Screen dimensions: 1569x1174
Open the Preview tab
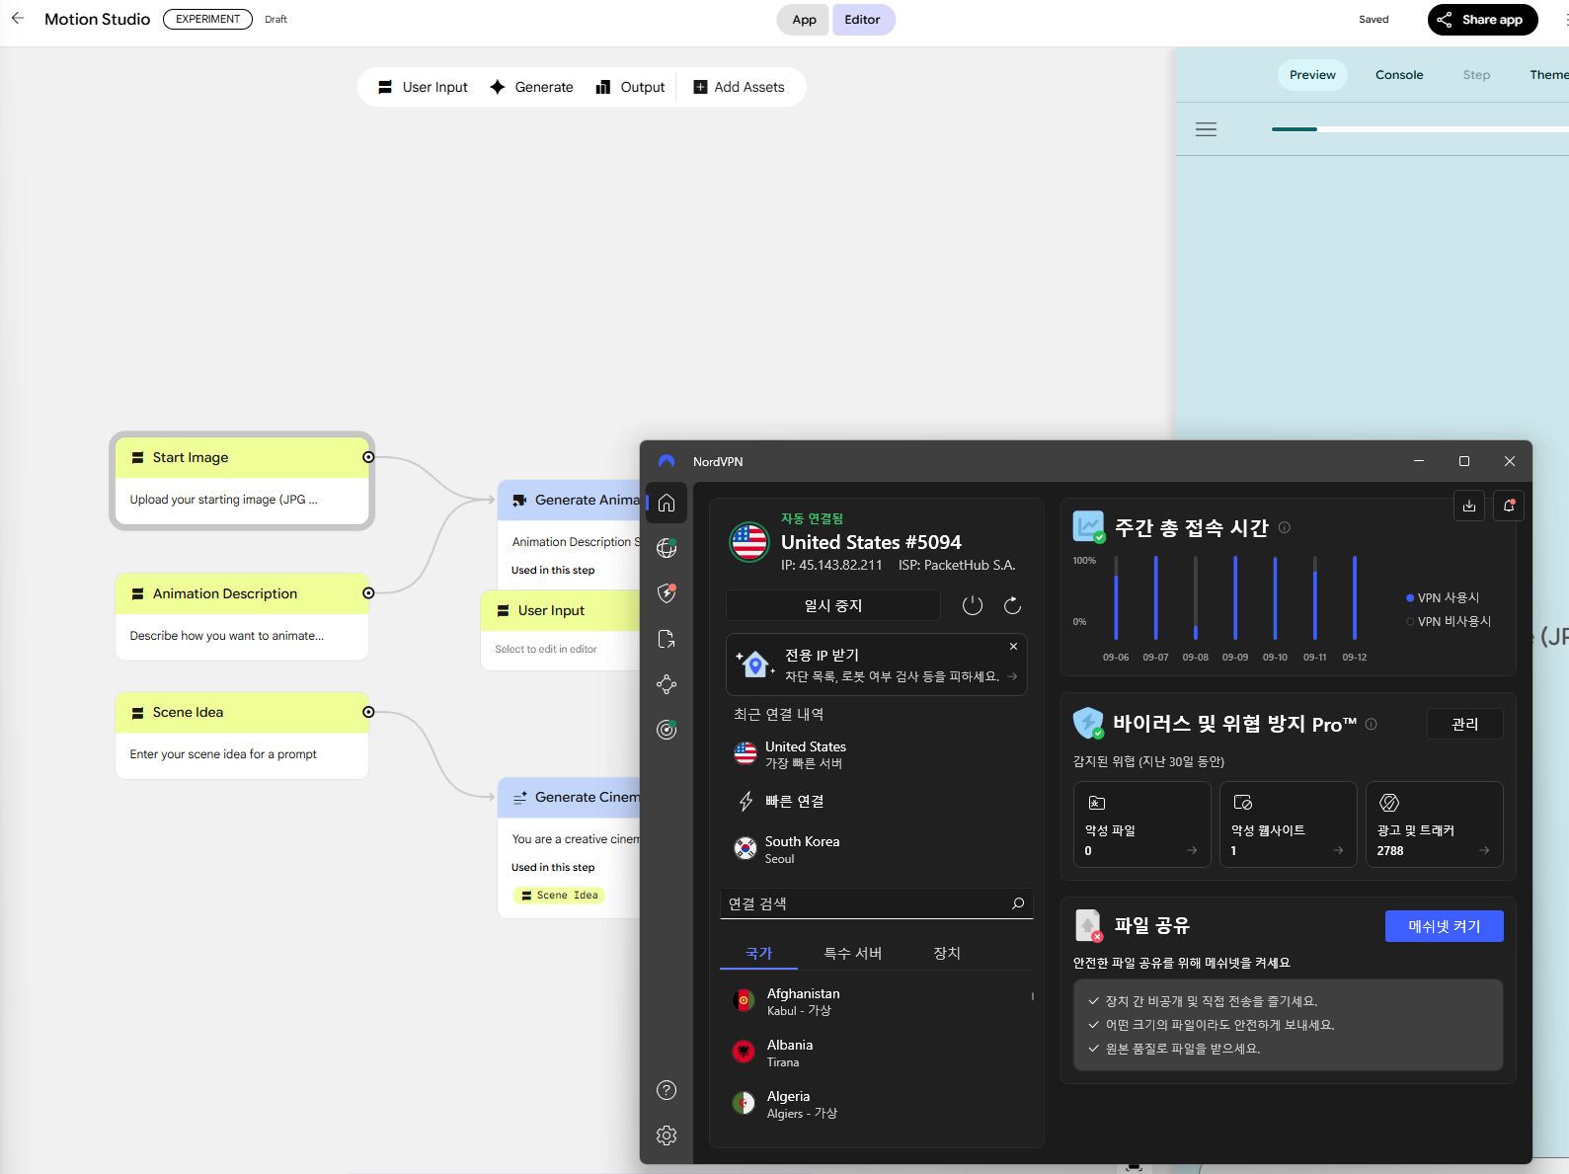pos(1312,75)
